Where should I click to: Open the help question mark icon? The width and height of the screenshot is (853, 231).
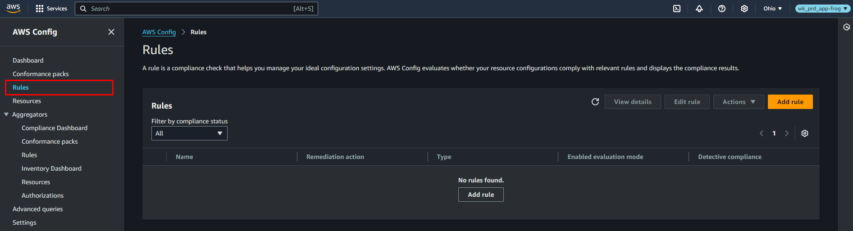(722, 9)
